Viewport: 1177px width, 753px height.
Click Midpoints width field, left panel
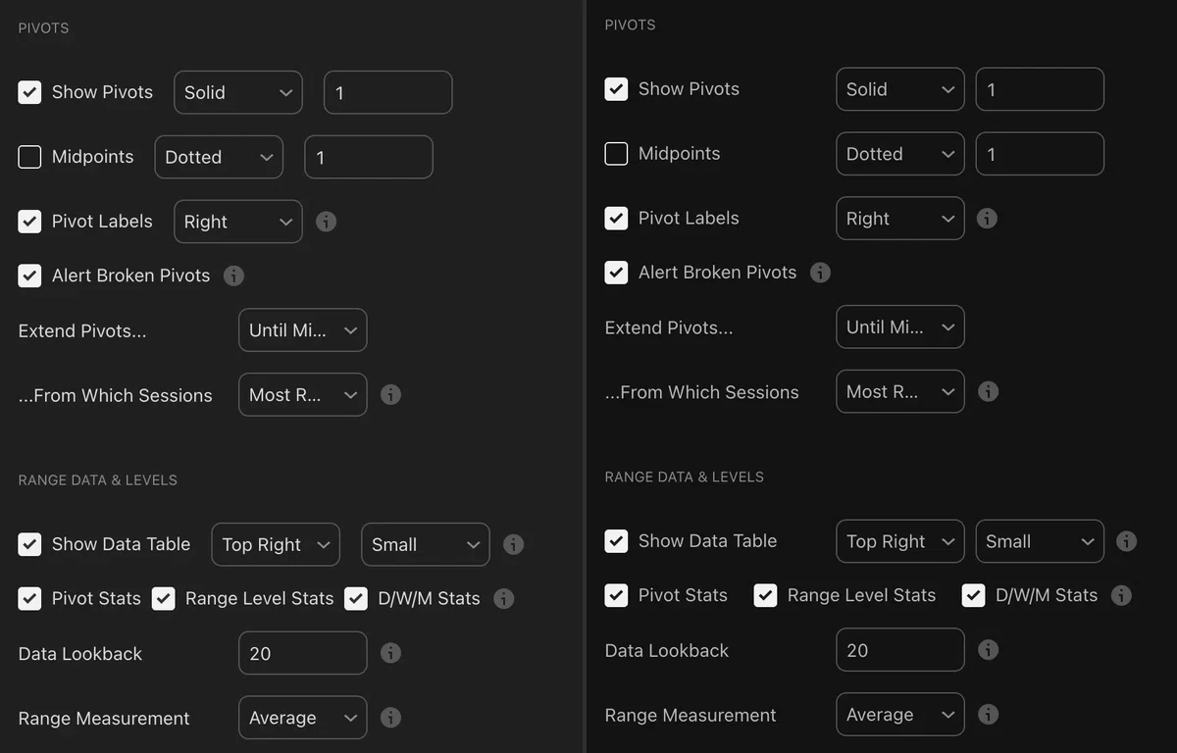coord(369,157)
